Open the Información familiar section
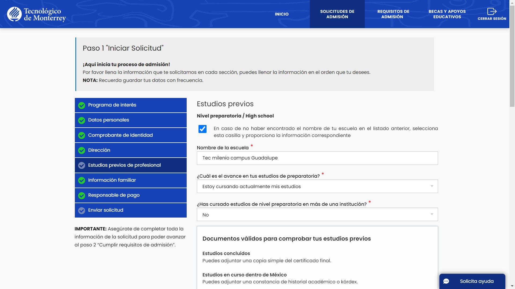Screen dimensions: 515x289 click(x=131, y=180)
